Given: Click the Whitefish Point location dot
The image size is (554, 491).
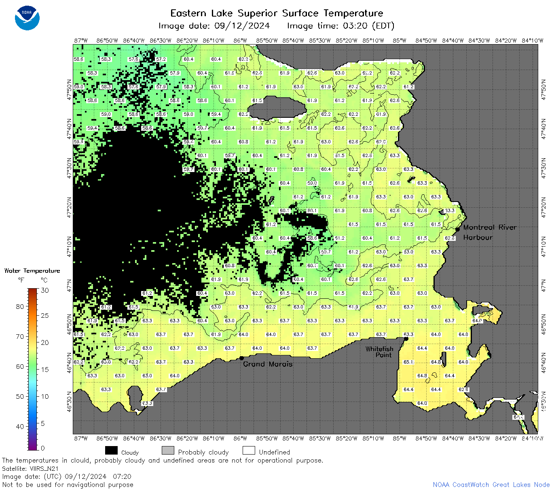Looking at the screenshot, I should pos(406,339).
